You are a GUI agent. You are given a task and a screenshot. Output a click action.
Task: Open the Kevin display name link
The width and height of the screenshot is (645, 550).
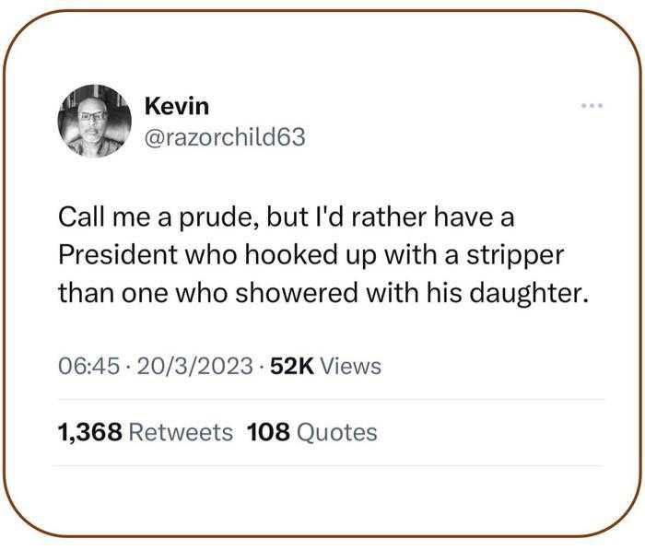click(x=177, y=106)
